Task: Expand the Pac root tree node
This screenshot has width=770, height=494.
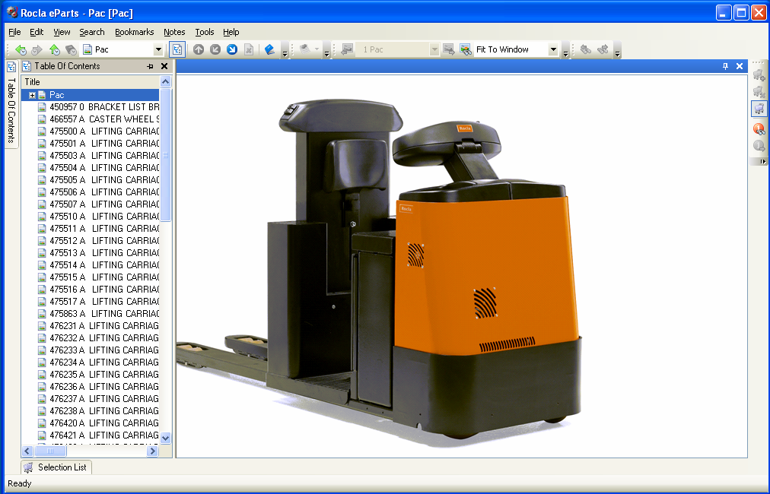Action: [x=32, y=95]
